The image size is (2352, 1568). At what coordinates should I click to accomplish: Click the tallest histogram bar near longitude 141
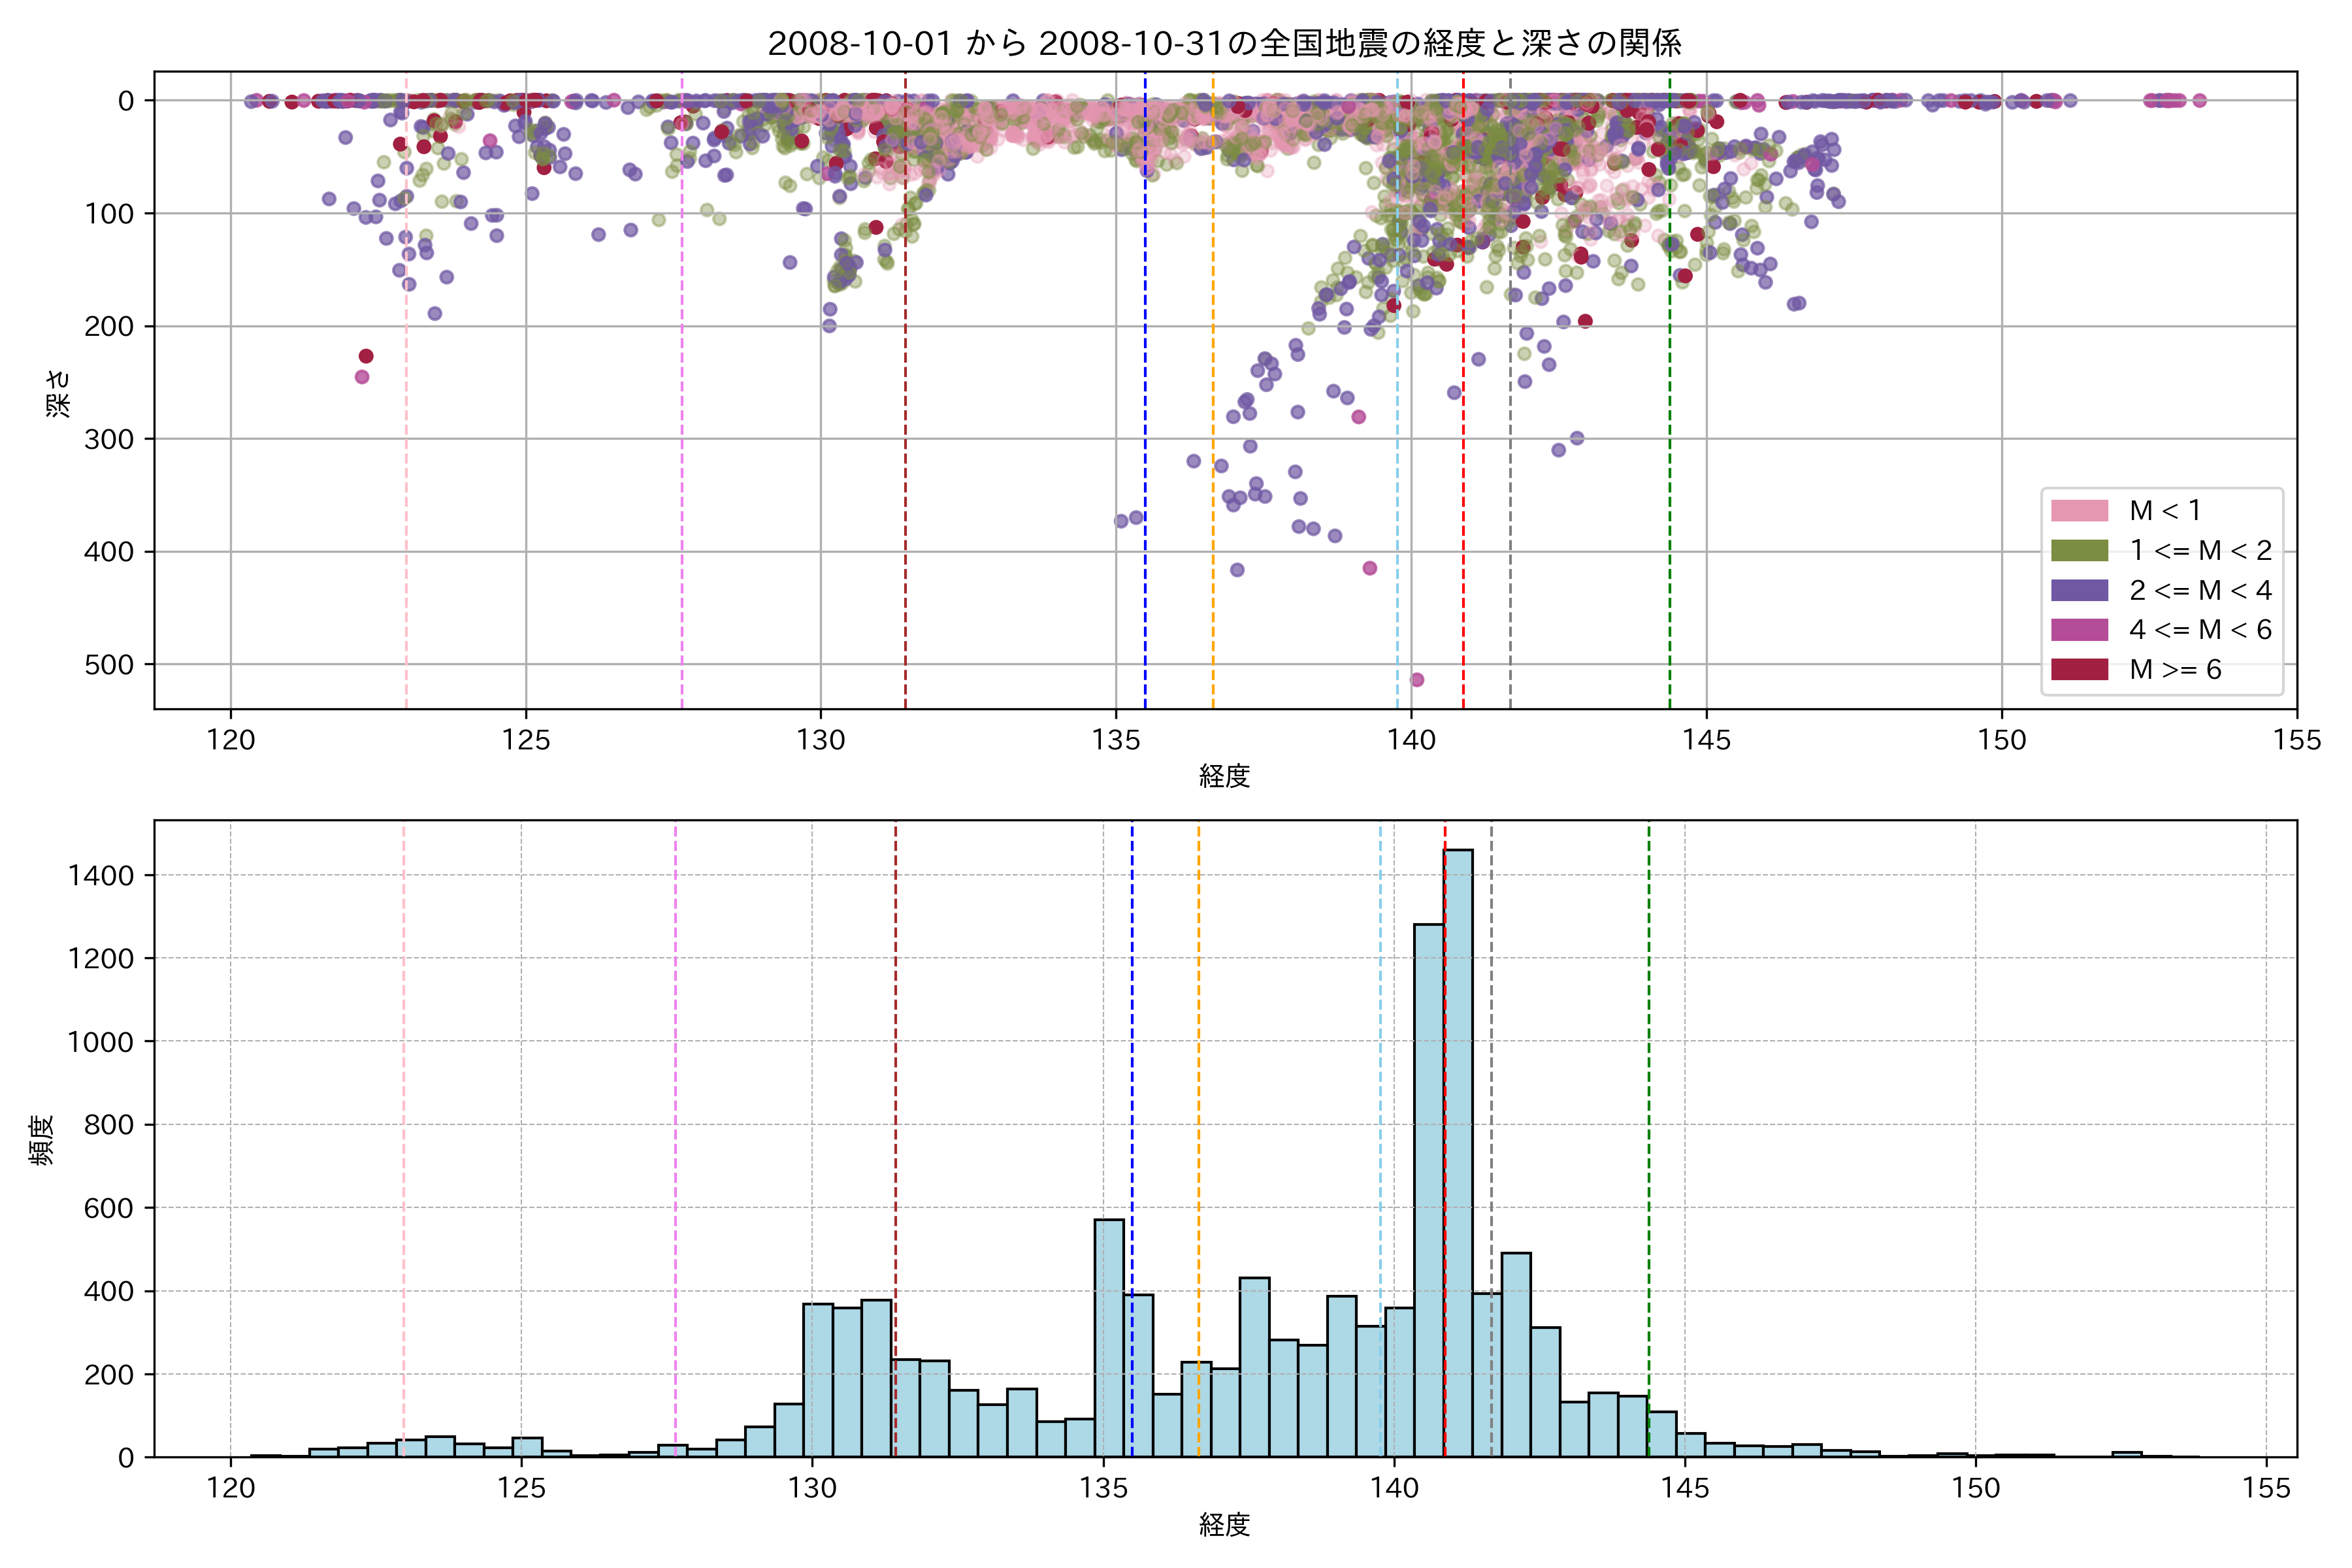[x=1458, y=1150]
